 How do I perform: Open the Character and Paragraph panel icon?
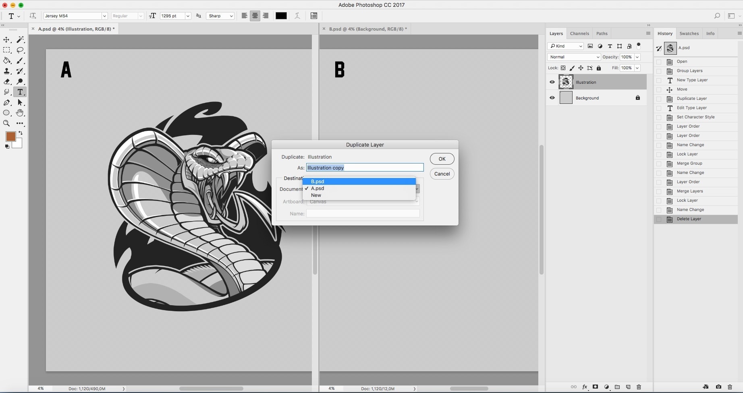point(314,16)
